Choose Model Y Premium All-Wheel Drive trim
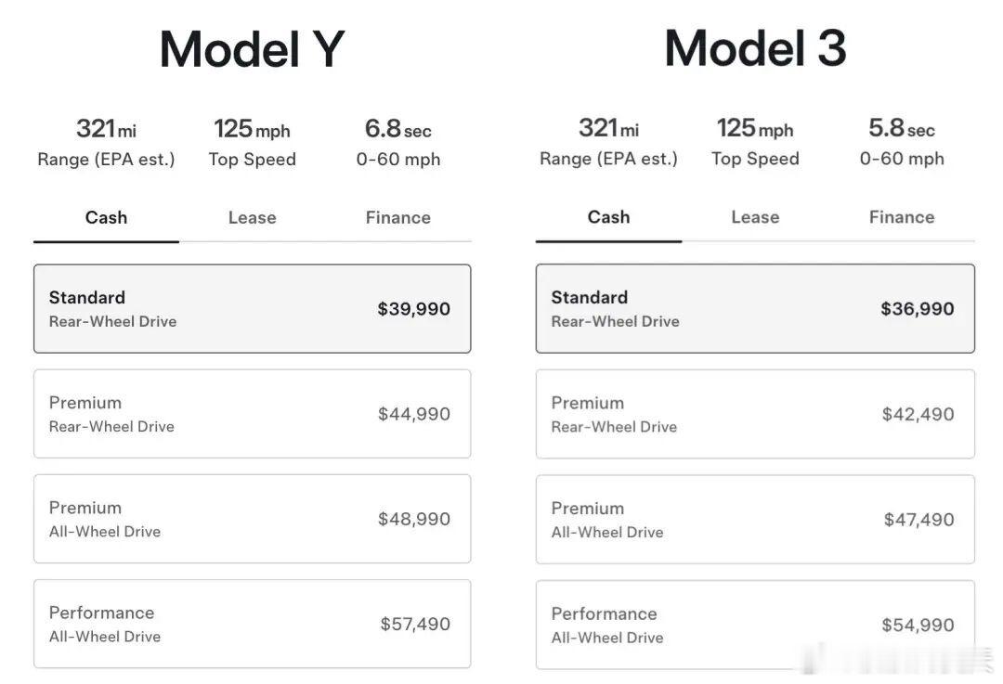The width and height of the screenshot is (1003, 684). pos(252,519)
